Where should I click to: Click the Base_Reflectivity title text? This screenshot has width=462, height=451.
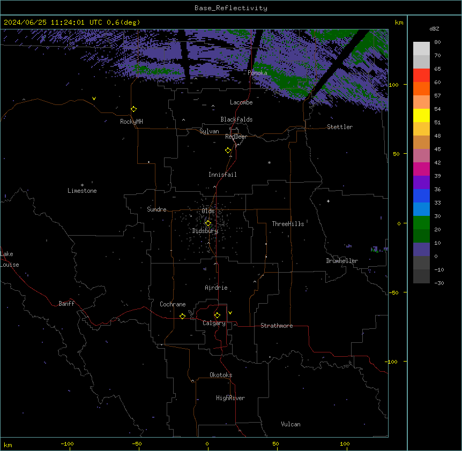tap(231, 8)
